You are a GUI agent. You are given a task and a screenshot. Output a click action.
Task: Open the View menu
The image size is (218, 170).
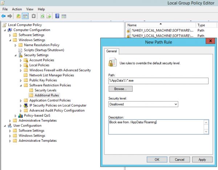(x=30, y=9)
